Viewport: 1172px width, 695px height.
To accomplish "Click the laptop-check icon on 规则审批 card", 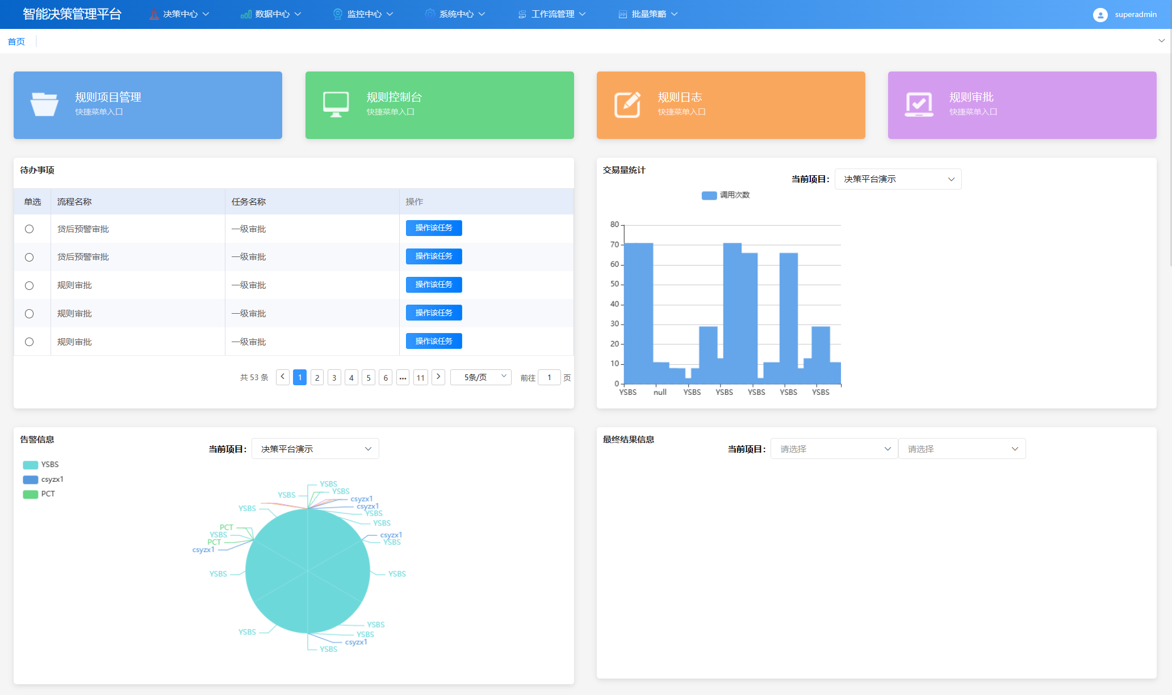I will [919, 104].
